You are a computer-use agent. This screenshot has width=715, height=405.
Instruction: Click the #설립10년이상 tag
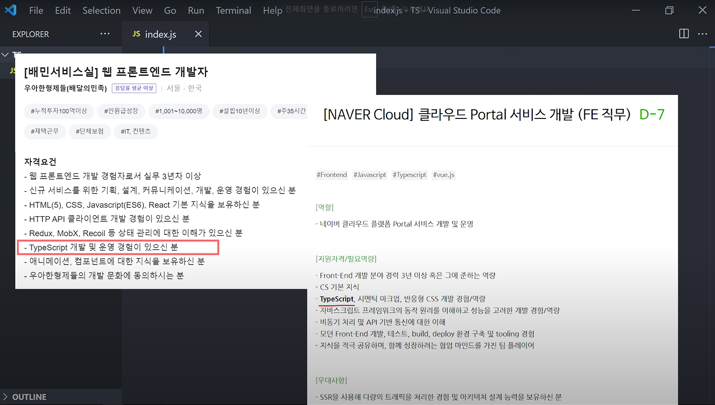(240, 111)
